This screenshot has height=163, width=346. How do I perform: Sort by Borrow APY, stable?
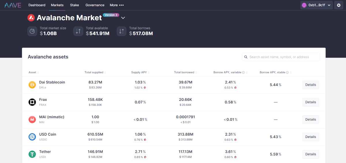275,72
